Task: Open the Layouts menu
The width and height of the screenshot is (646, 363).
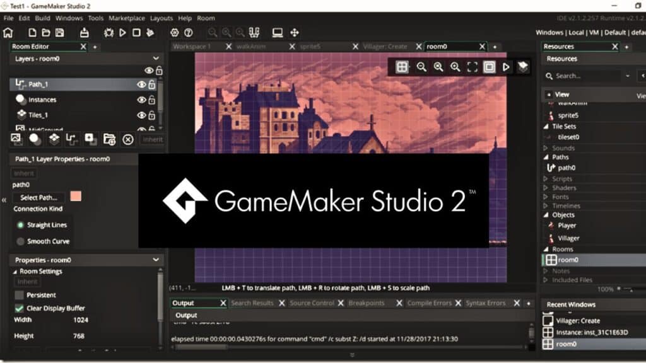Action: click(x=161, y=18)
